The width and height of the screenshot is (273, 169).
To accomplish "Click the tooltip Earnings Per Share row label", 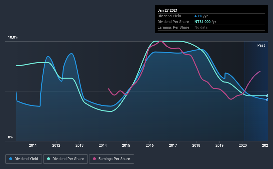I will [x=173, y=27].
